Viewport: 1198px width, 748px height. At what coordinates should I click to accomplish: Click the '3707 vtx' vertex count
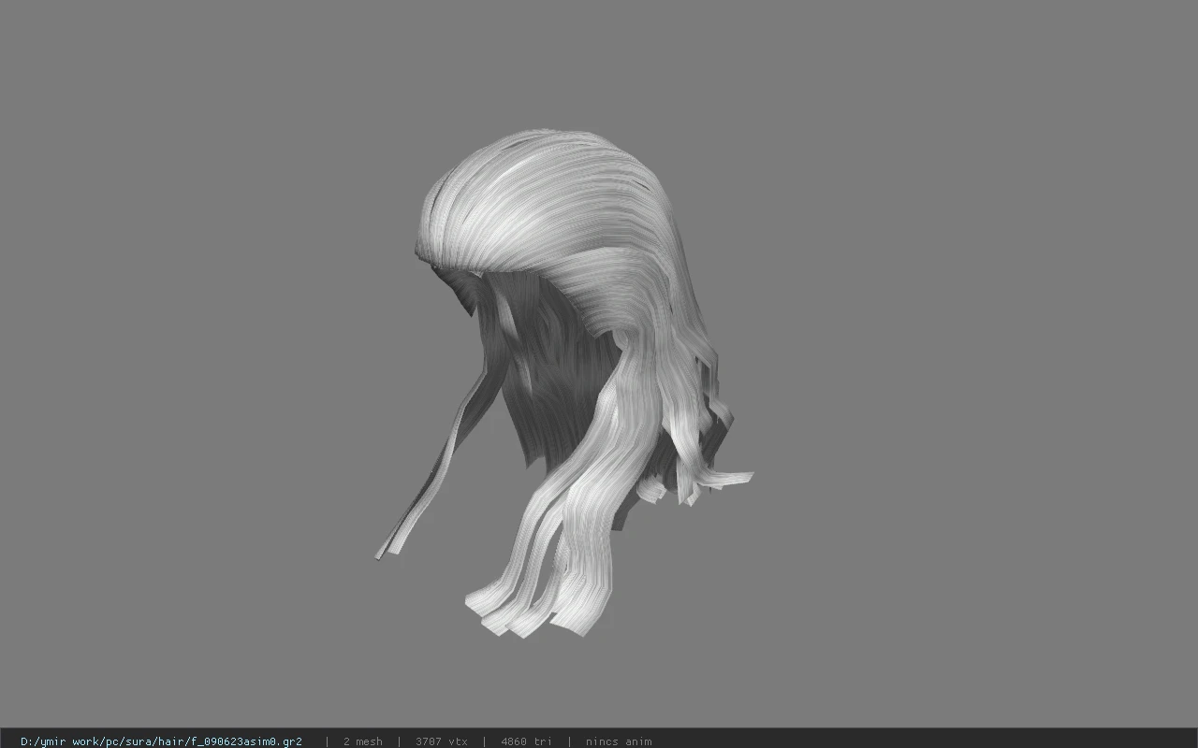pyautogui.click(x=441, y=741)
